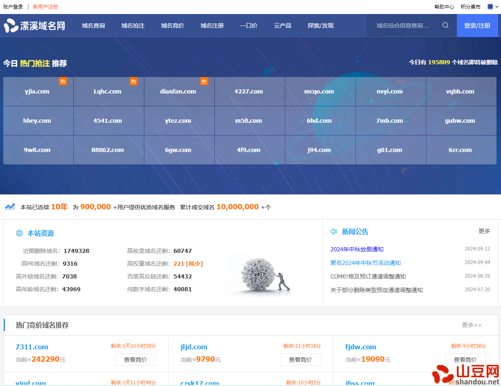Click the 查看竞价 button for 7311.com
The image size is (501, 386).
tap(135, 359)
